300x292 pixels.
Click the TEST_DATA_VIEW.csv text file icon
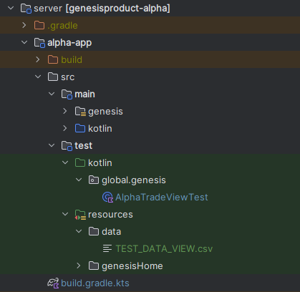click(x=107, y=248)
